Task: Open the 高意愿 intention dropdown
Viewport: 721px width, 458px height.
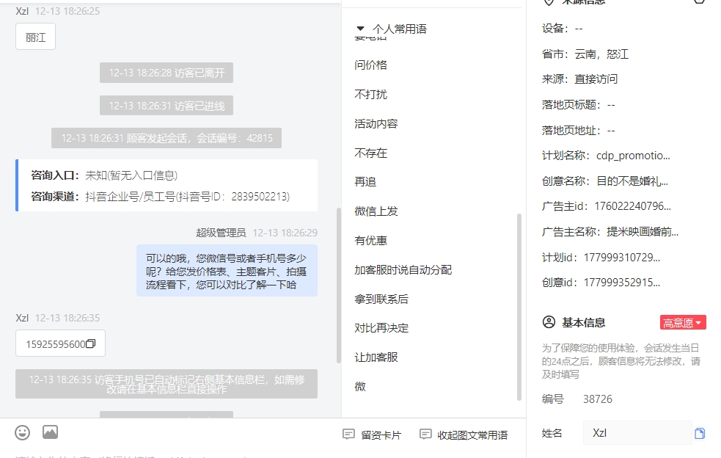Action: [x=683, y=323]
